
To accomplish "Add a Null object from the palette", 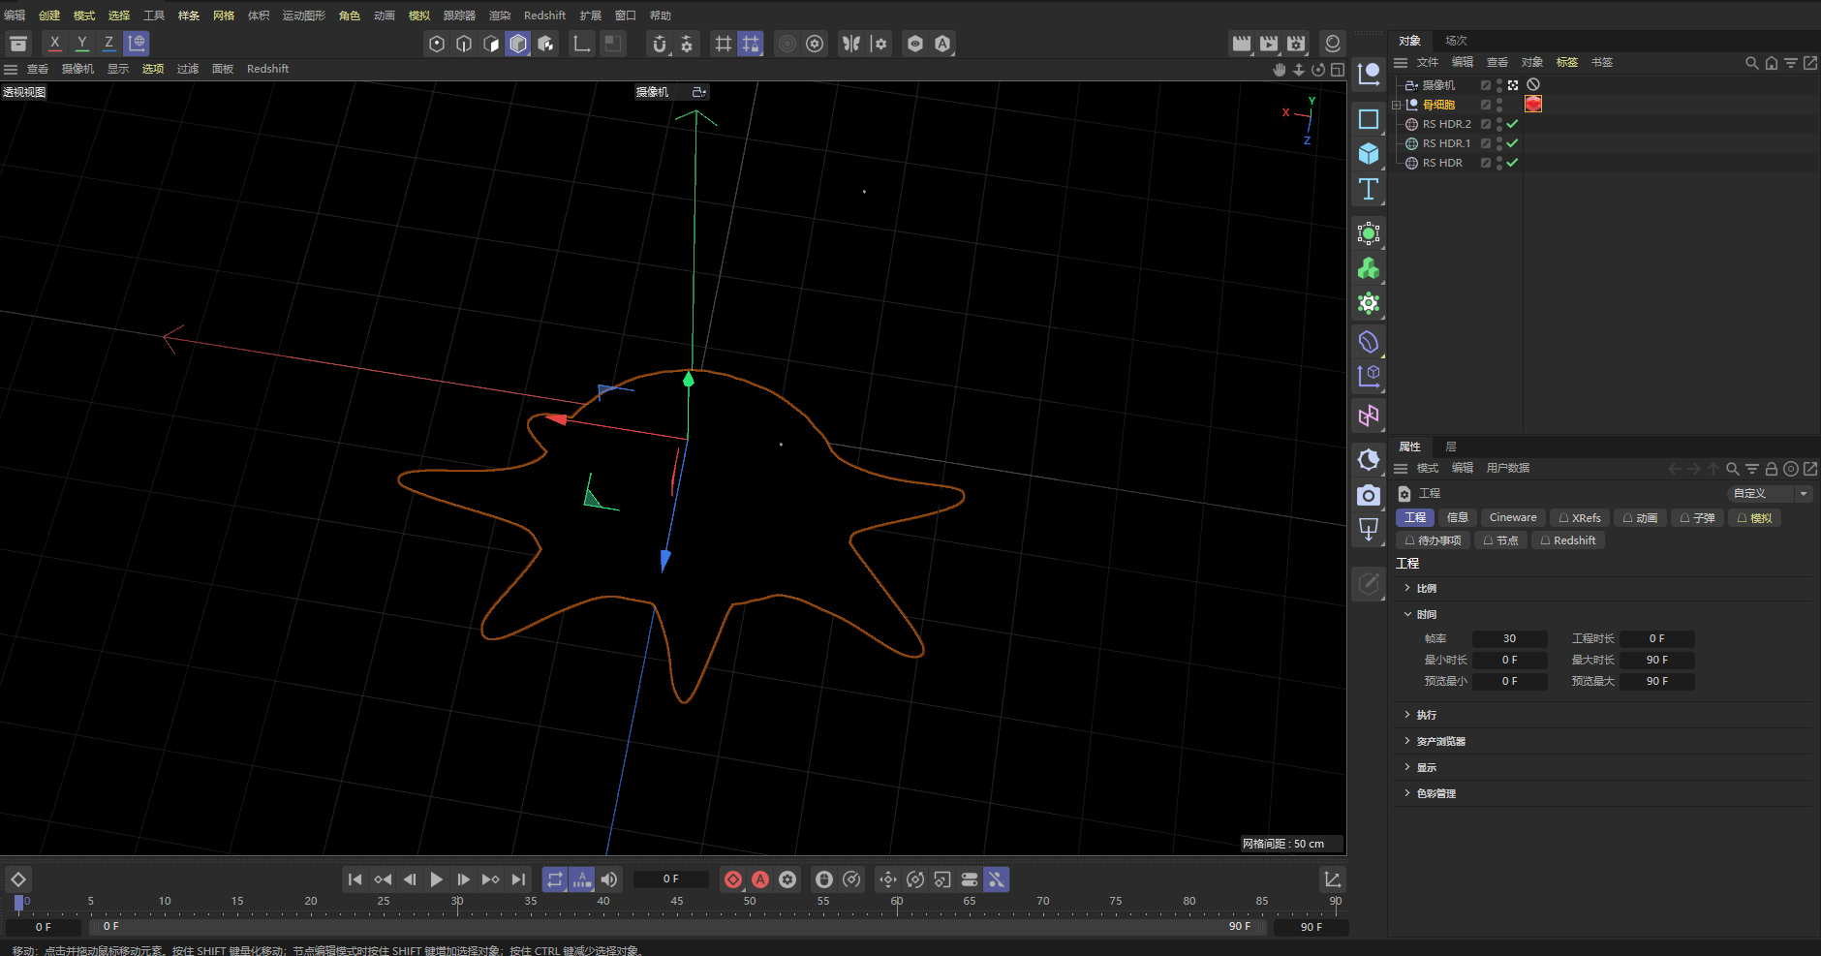I will 1369,75.
